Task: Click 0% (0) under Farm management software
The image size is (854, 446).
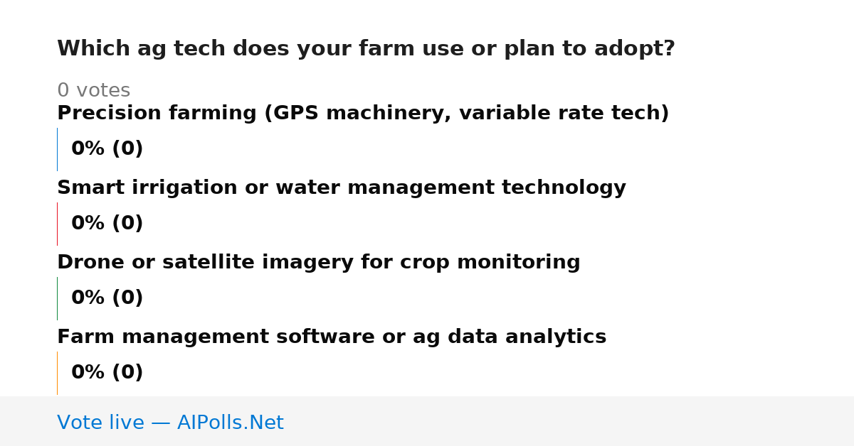Action: (x=107, y=373)
